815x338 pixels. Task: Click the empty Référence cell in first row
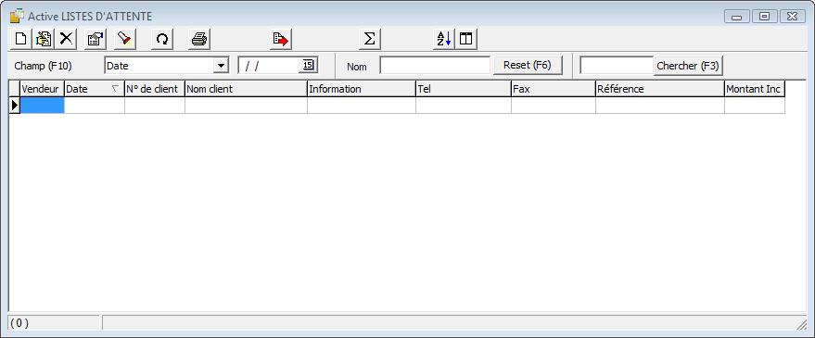click(x=659, y=106)
